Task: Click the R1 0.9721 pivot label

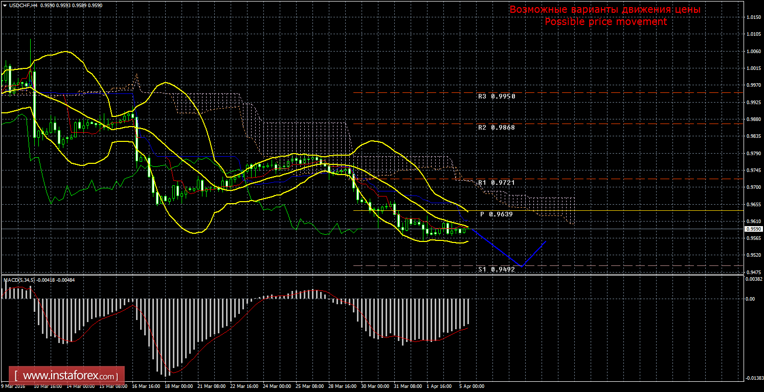Action: pos(496,182)
